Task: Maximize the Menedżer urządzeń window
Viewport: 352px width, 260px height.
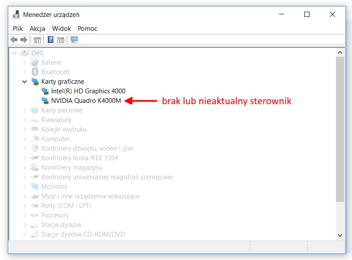Action: tap(307, 14)
